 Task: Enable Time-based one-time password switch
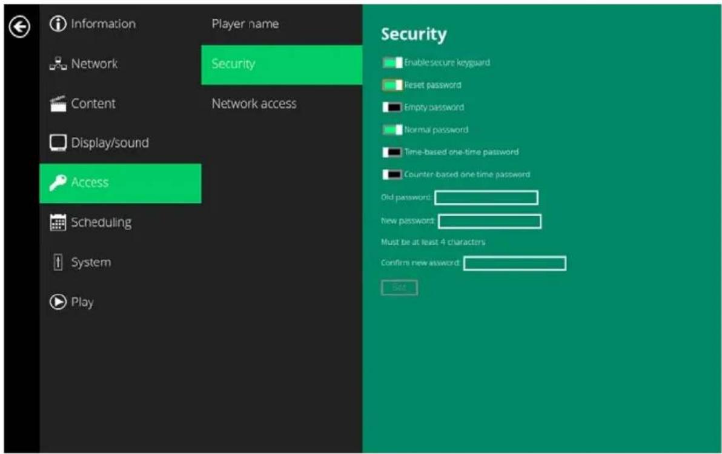[x=392, y=153]
